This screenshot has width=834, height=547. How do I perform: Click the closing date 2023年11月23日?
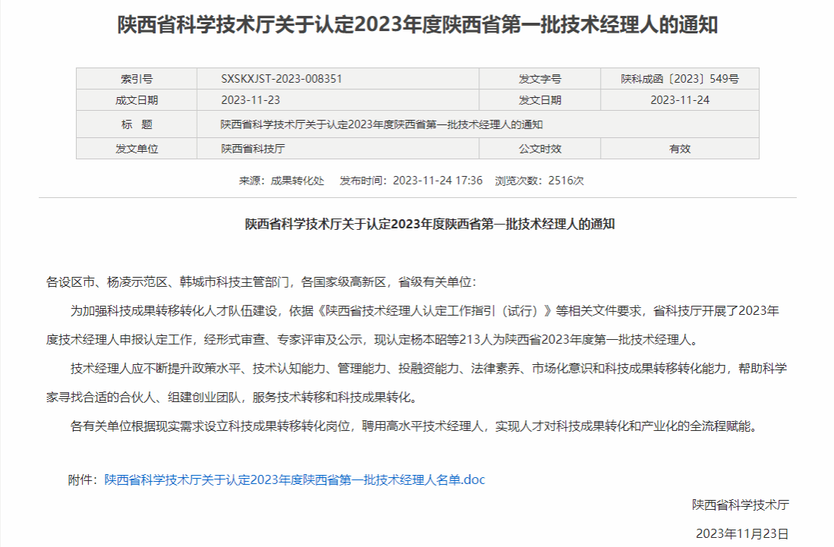(742, 534)
